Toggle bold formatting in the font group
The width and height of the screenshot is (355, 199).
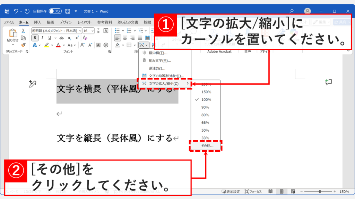coord(35,38)
